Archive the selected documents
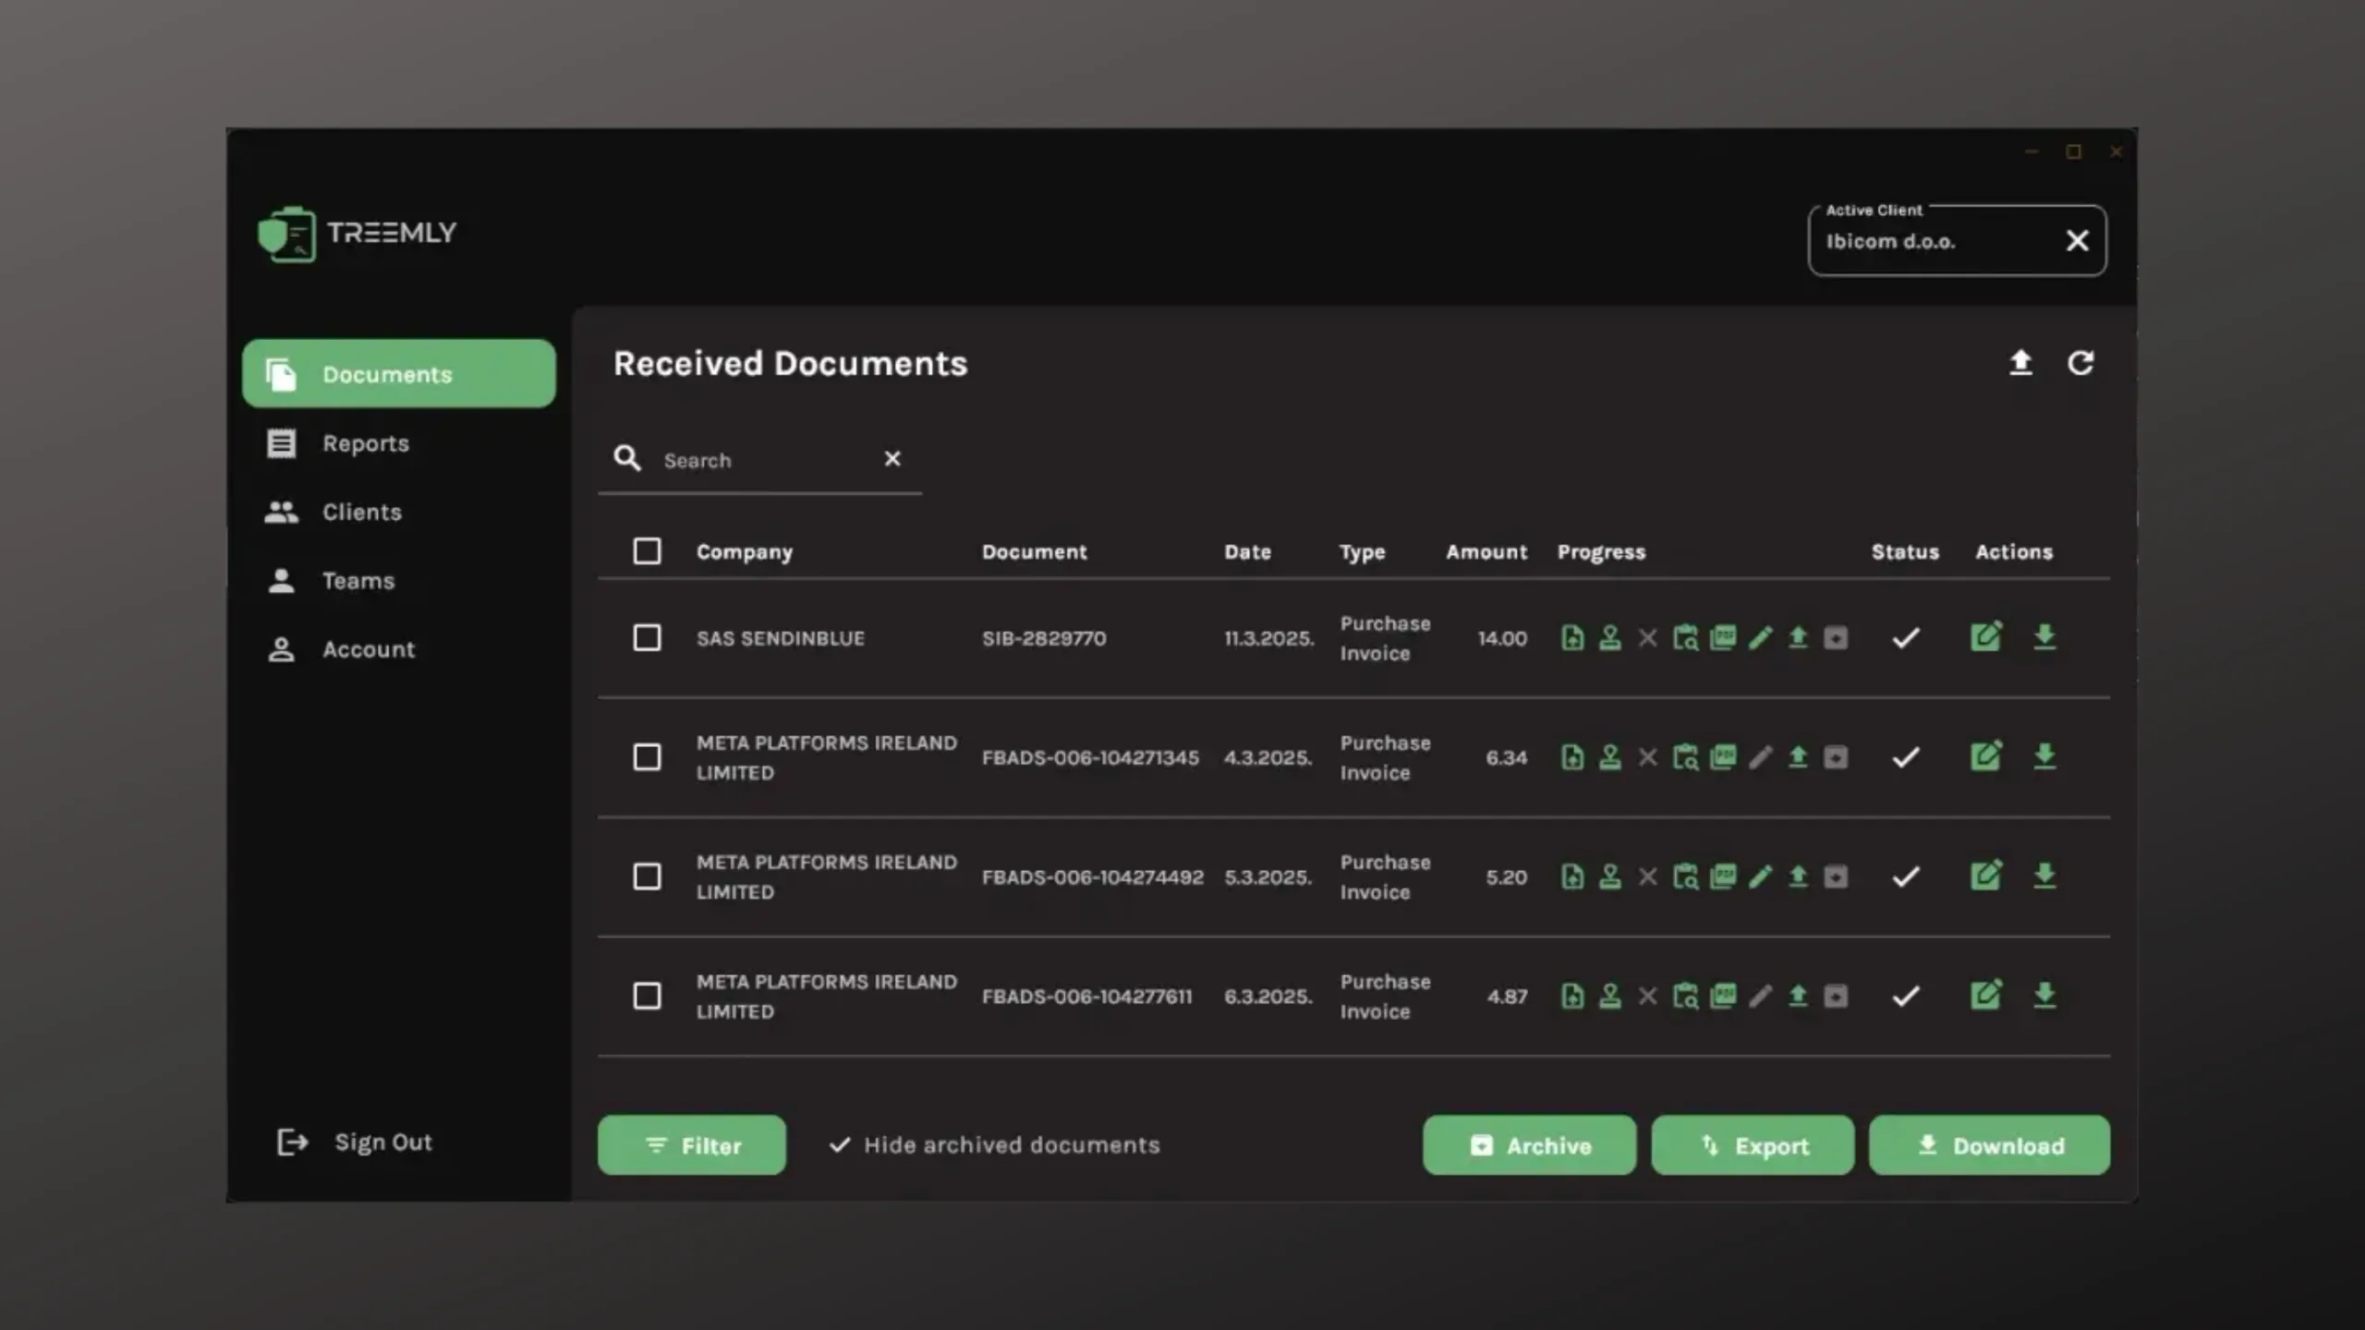The width and height of the screenshot is (2365, 1330). [1529, 1145]
